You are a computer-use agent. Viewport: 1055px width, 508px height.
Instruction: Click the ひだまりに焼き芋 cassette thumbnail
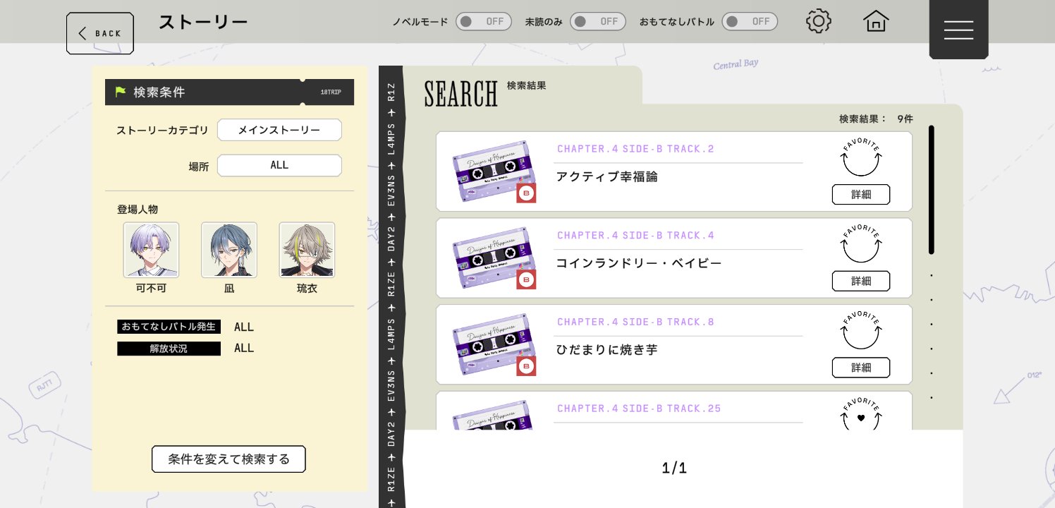pos(494,344)
